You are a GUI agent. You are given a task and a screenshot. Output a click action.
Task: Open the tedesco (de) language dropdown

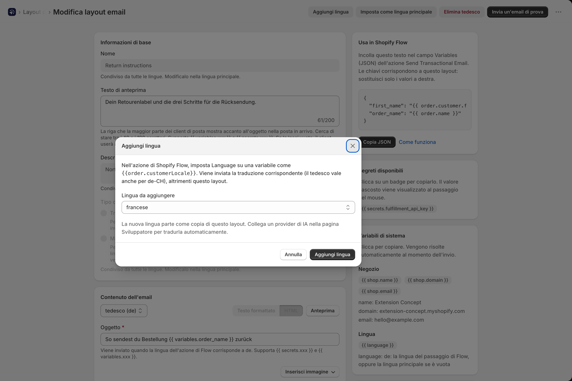click(124, 311)
